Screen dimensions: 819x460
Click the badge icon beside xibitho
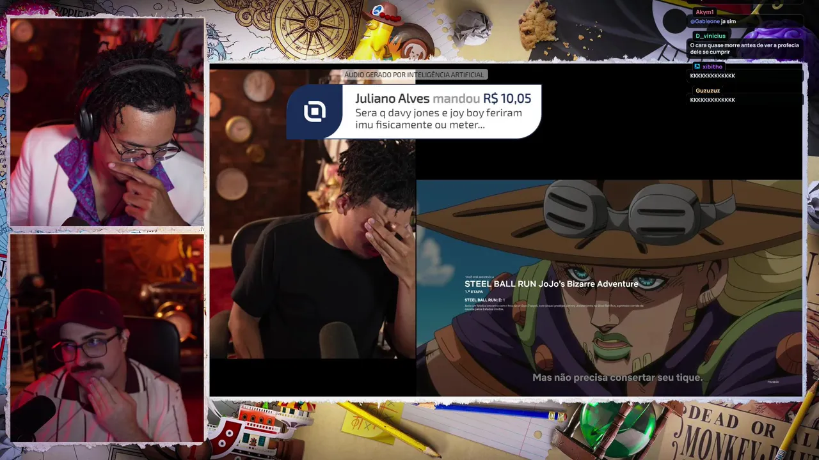[x=697, y=66]
